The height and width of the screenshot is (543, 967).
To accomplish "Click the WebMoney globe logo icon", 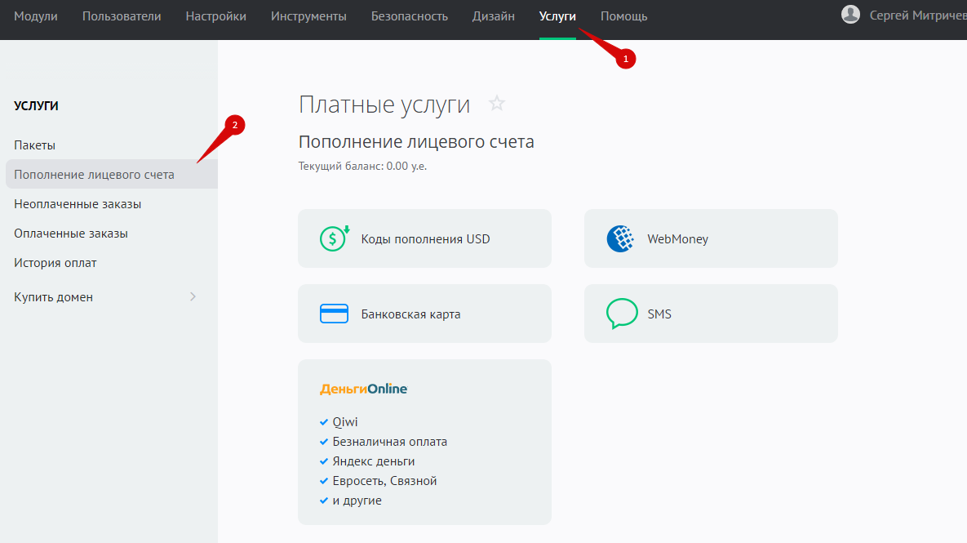I will [x=621, y=238].
